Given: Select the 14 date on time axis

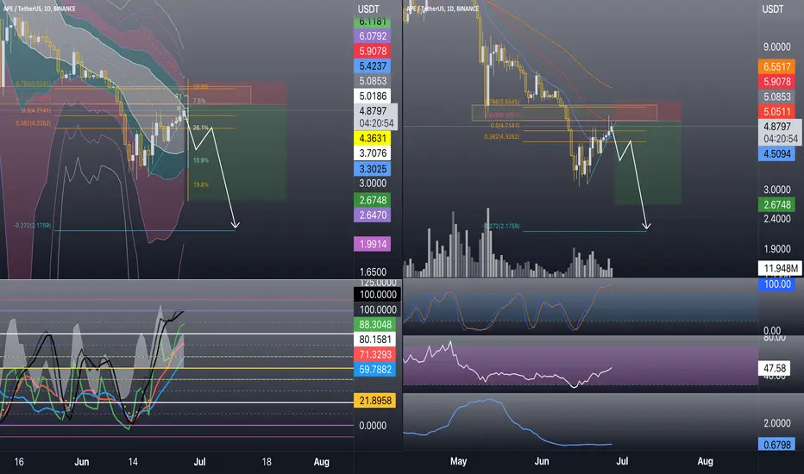Looking at the screenshot, I should coord(133,462).
